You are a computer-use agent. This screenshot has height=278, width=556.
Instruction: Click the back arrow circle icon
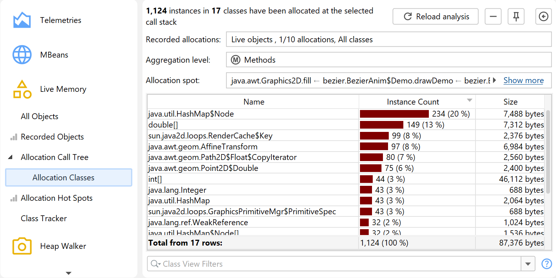(x=543, y=17)
